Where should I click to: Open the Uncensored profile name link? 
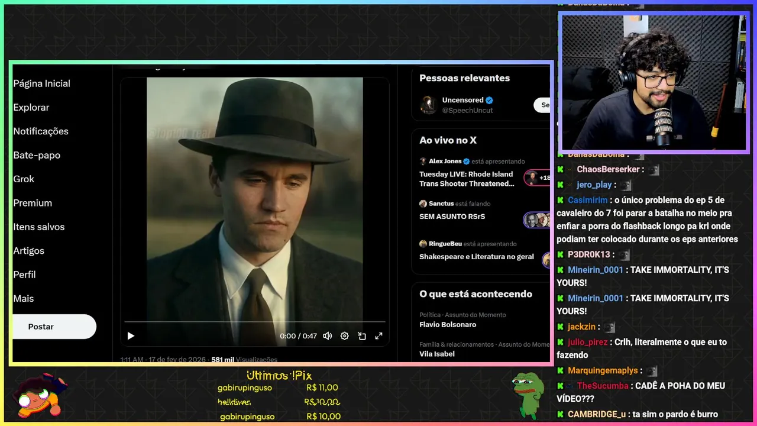463,100
